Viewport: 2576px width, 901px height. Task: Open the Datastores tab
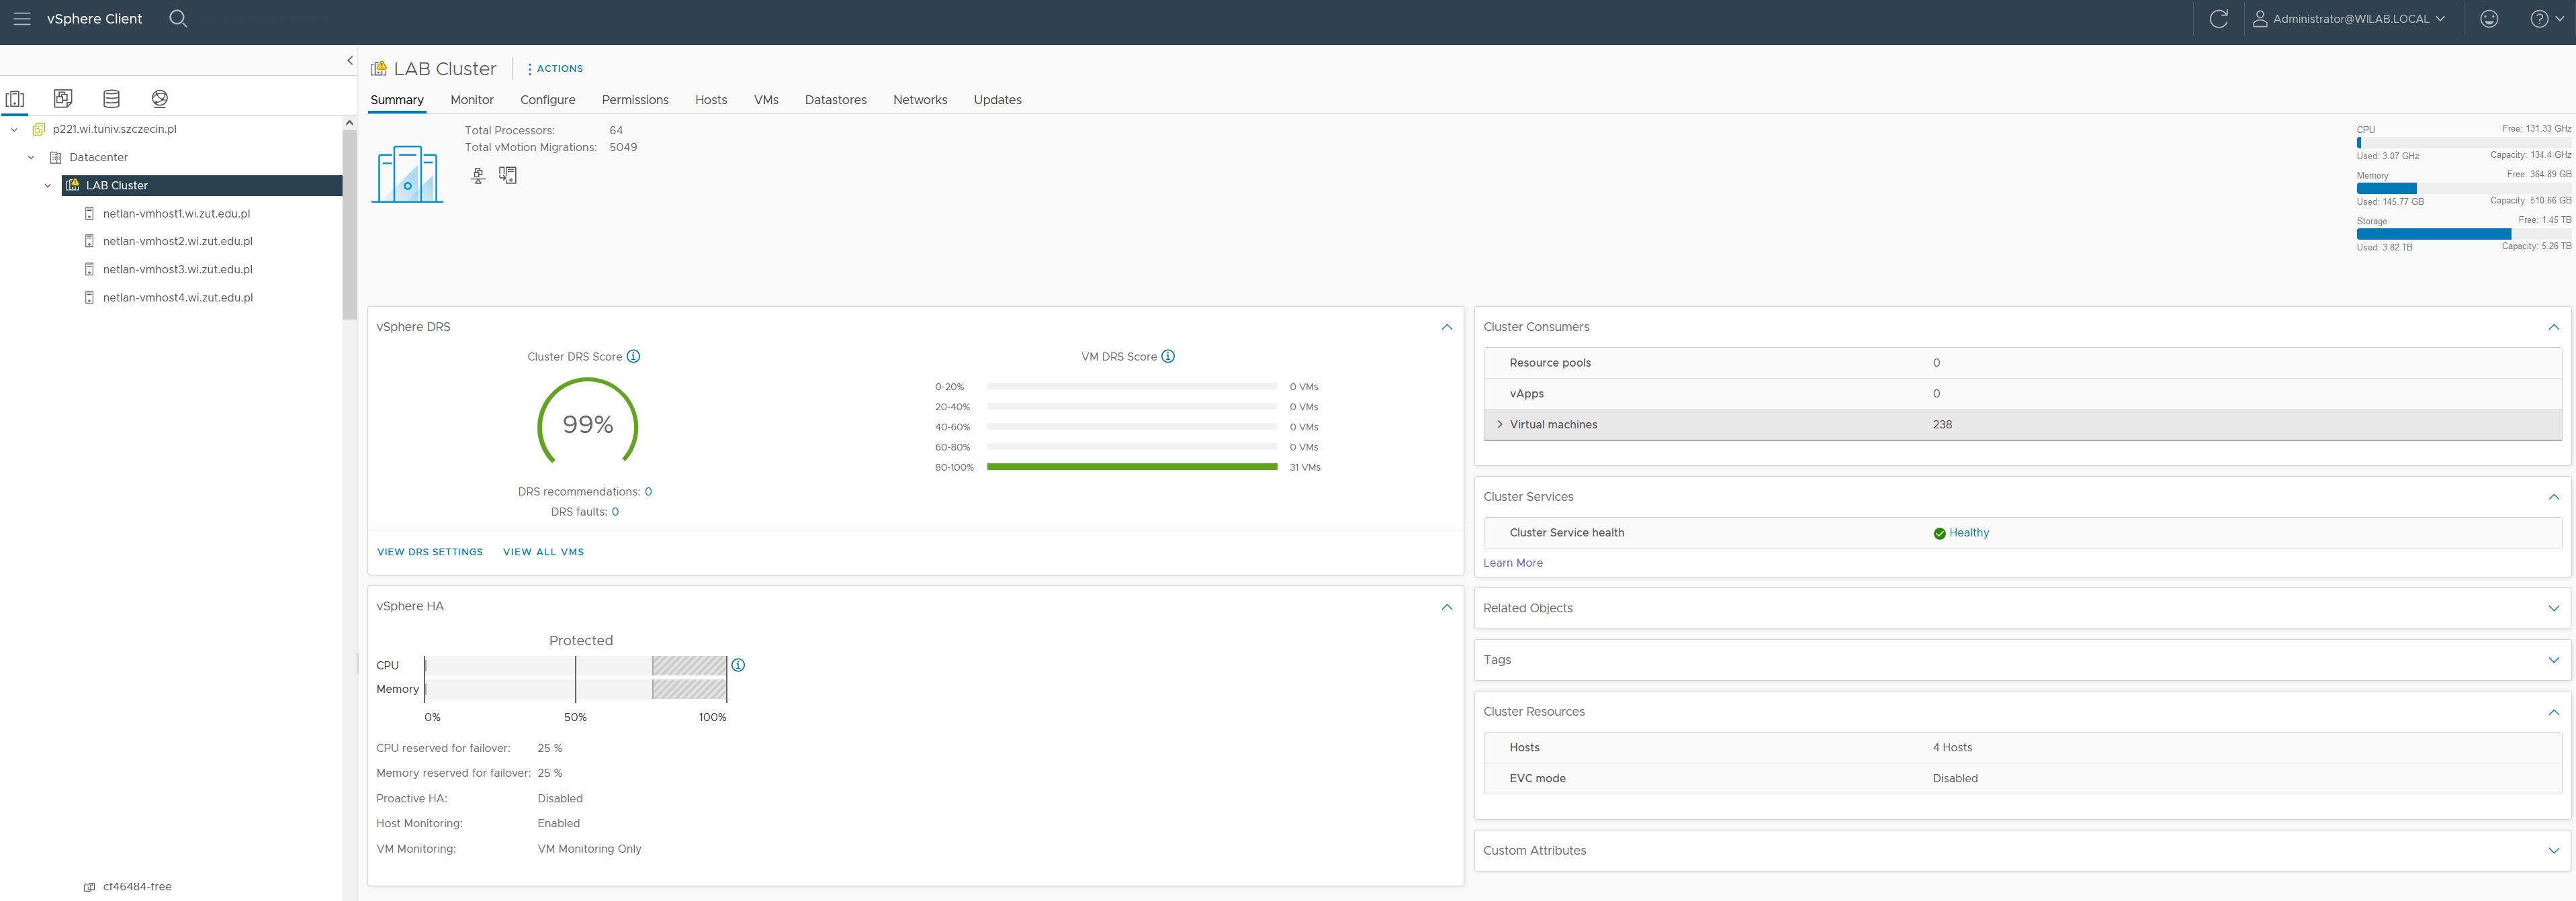tap(835, 100)
